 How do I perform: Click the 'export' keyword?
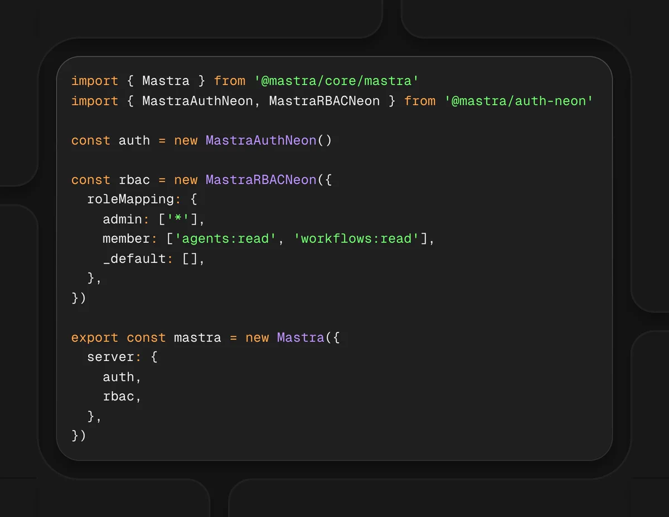point(95,338)
